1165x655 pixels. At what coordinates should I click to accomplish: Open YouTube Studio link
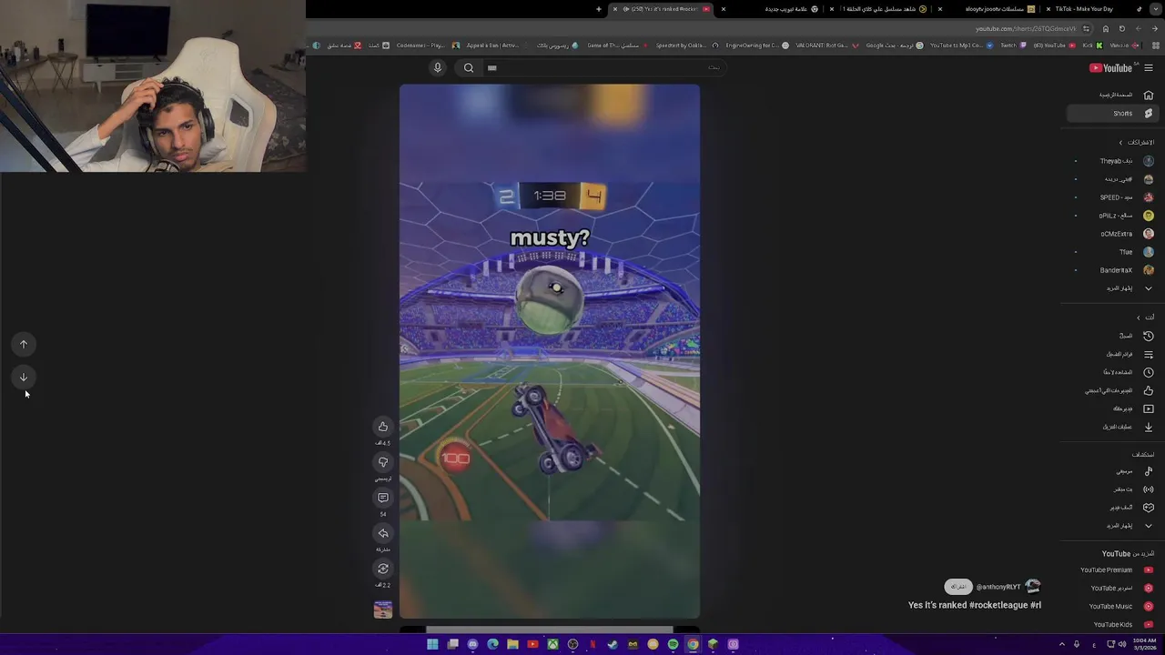tap(1112, 589)
